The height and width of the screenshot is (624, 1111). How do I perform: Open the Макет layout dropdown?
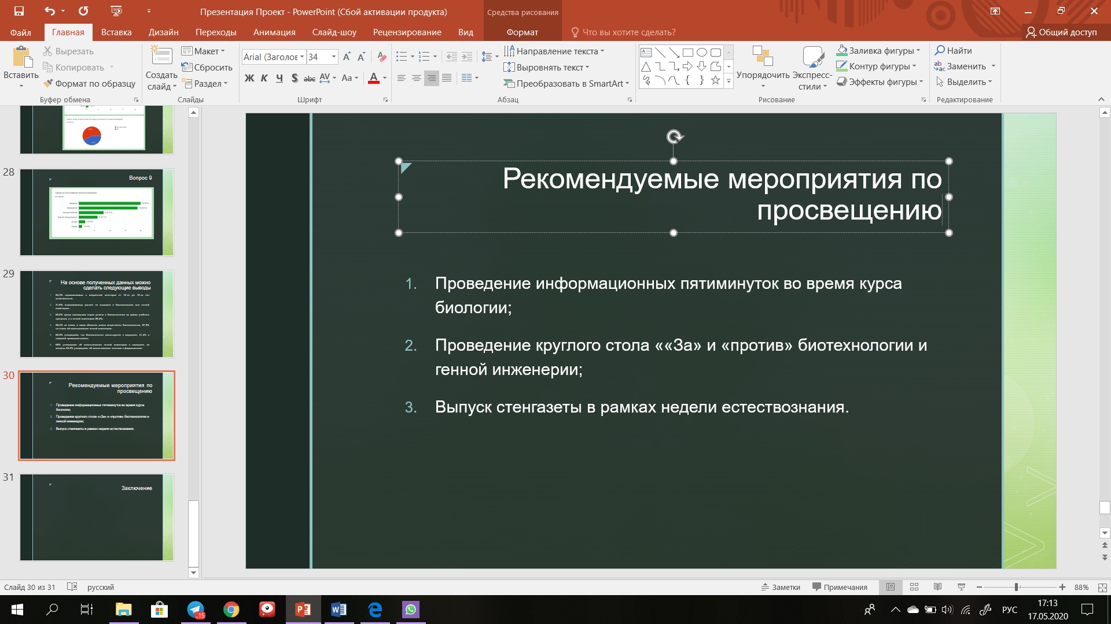point(203,51)
